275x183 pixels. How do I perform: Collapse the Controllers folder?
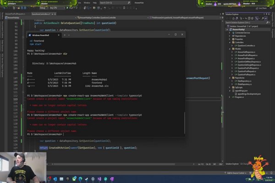tap(230, 43)
